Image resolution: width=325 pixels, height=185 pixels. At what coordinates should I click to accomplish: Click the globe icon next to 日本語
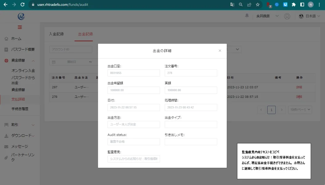[300, 17]
